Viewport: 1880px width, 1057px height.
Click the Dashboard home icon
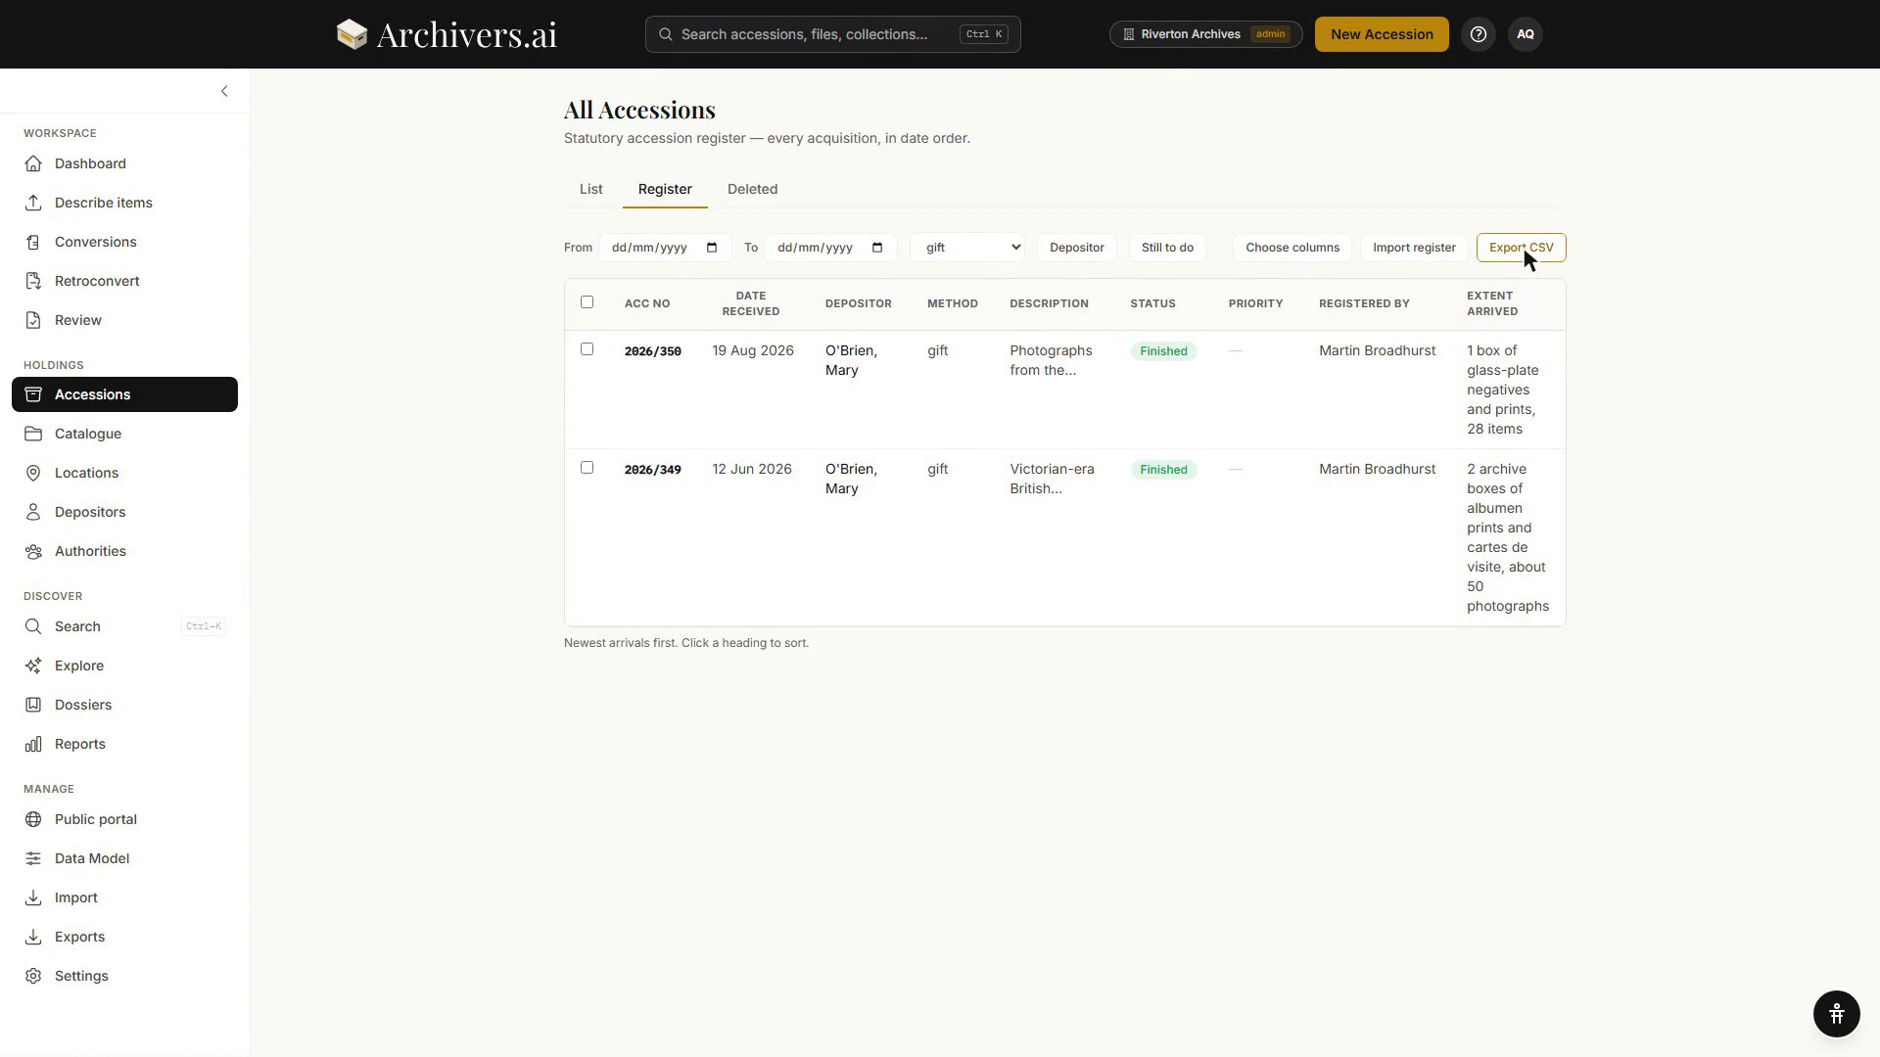(33, 163)
